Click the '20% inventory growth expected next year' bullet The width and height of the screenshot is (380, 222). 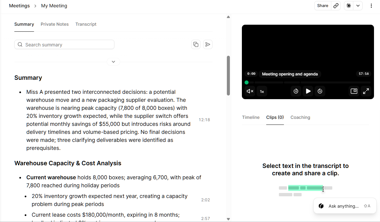(x=109, y=200)
